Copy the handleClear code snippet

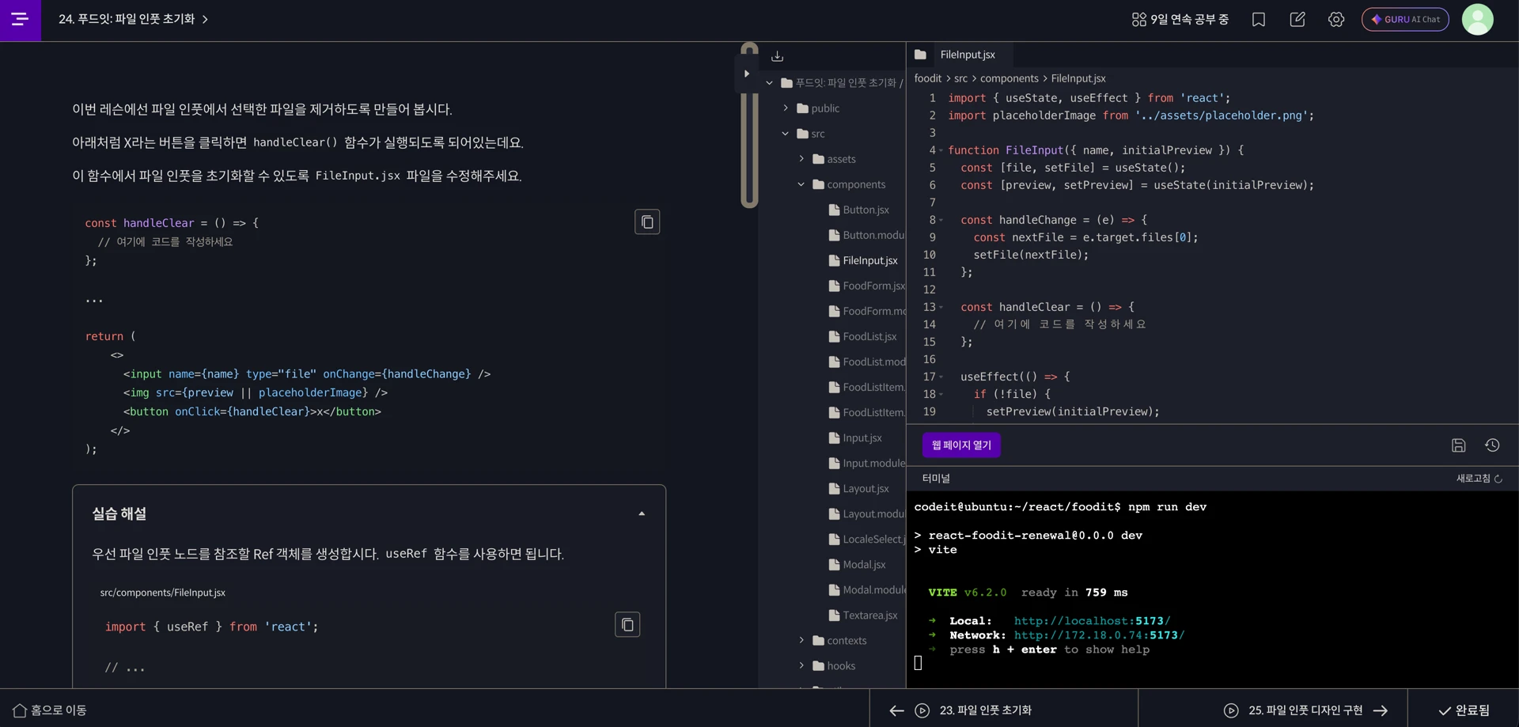pyautogui.click(x=647, y=222)
